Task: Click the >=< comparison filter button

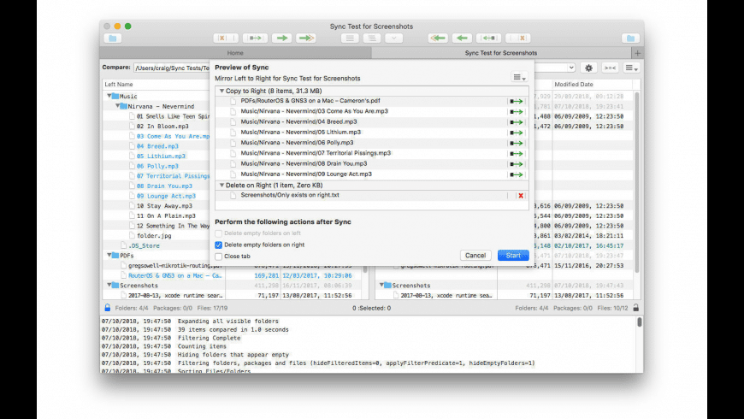Action: pyautogui.click(x=610, y=68)
